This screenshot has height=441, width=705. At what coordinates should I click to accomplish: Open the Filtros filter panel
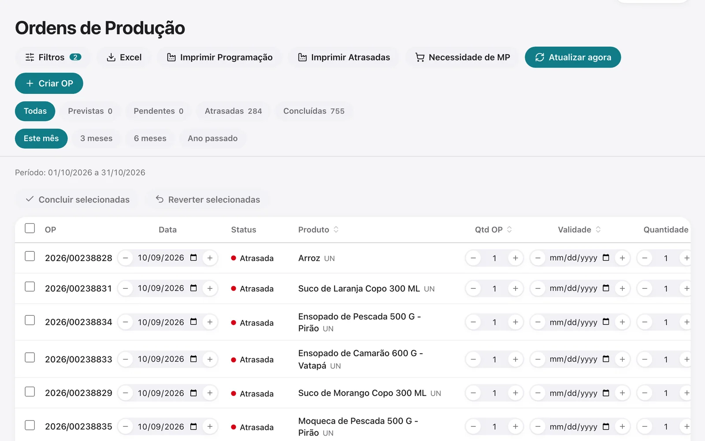[53, 57]
